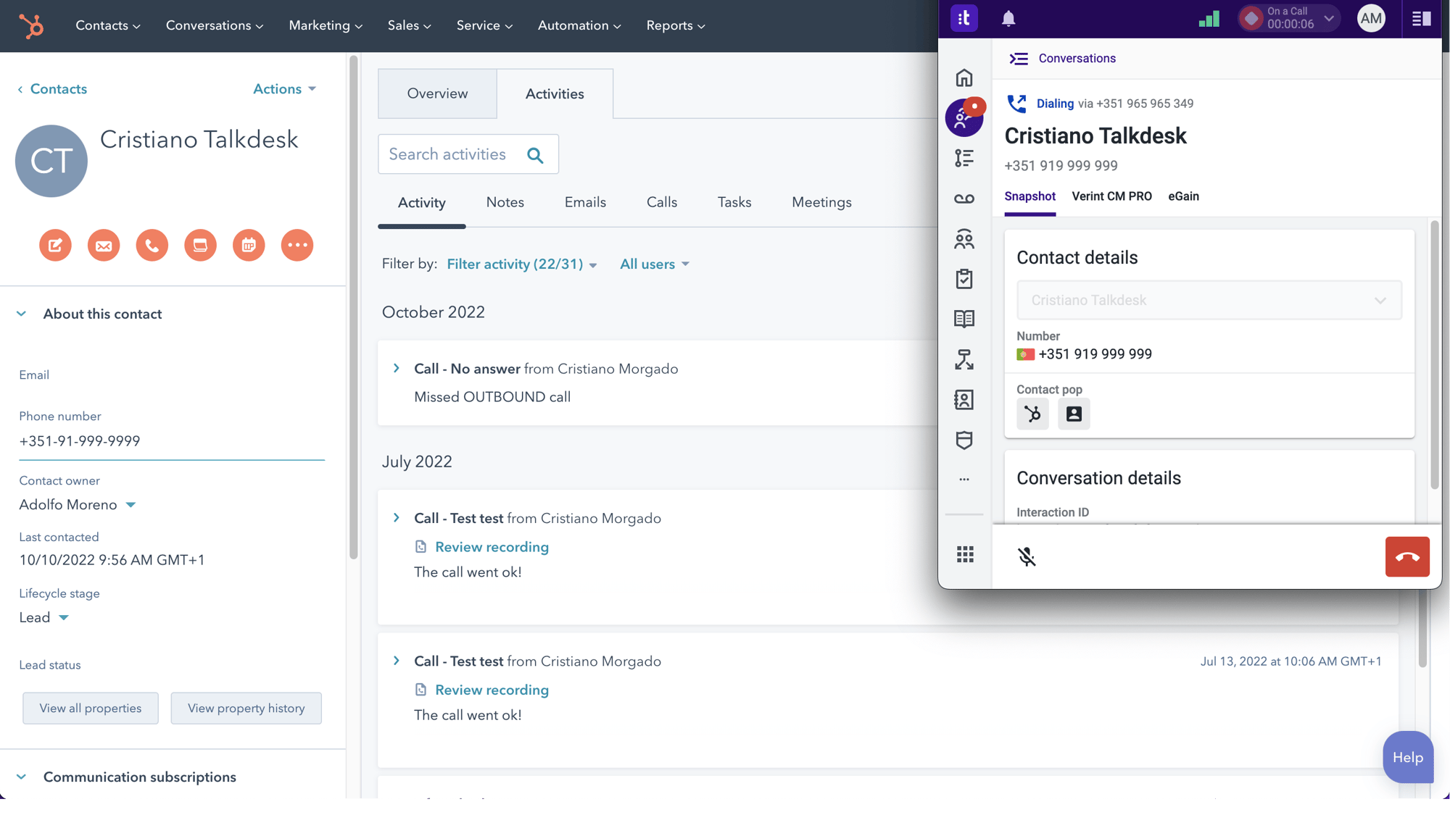Viewport: 1450px width, 815px height.
Task: Go back to Contacts list
Action: pyautogui.click(x=52, y=89)
